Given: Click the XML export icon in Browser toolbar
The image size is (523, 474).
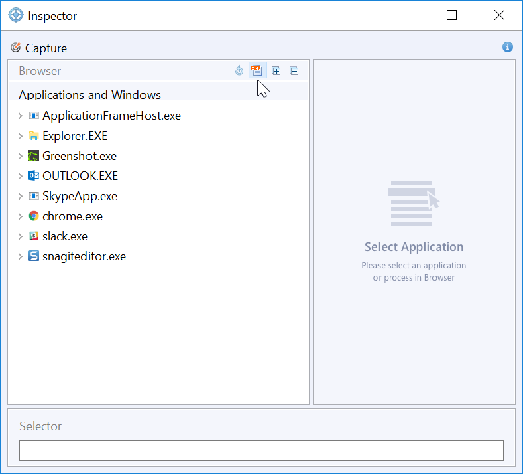Looking at the screenshot, I should pos(257,70).
